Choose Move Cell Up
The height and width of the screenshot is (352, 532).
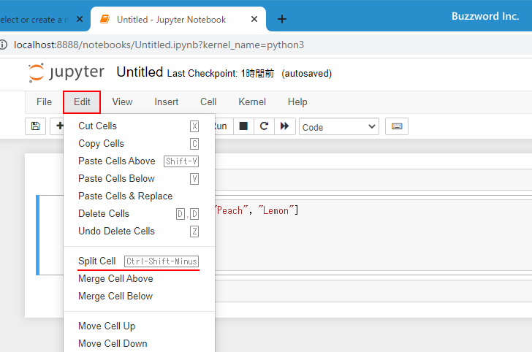tap(139, 326)
